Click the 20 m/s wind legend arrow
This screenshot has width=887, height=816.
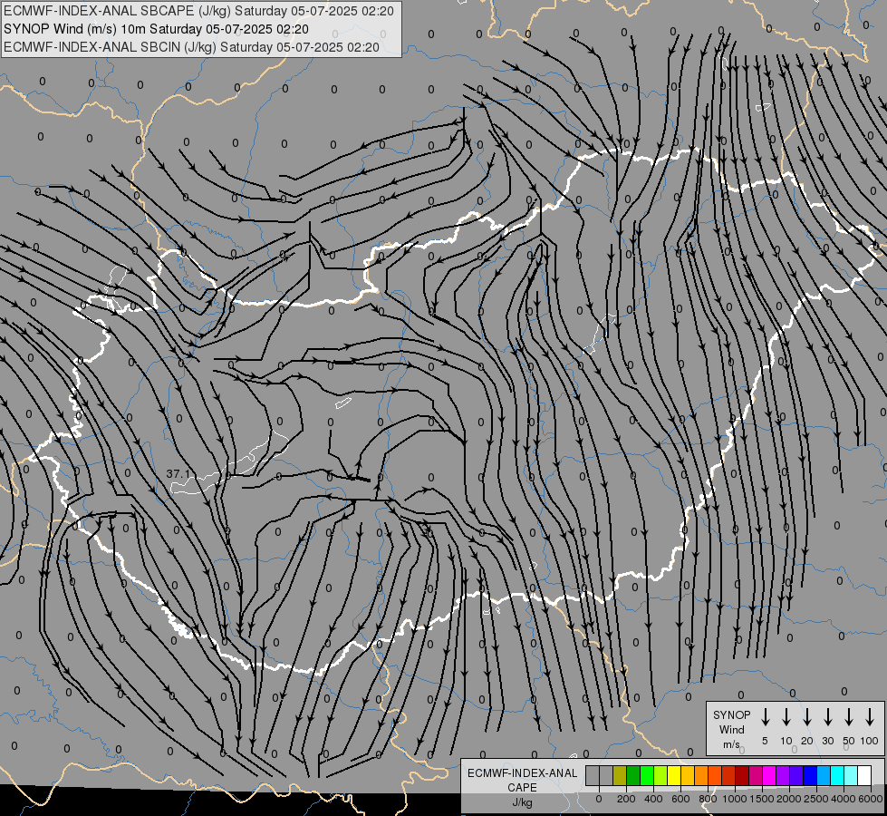(806, 717)
